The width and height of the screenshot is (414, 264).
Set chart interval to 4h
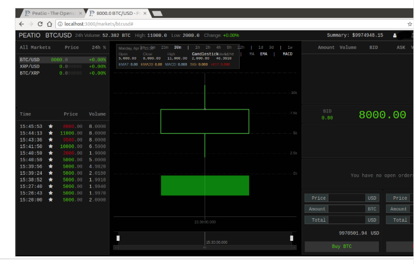point(219,48)
